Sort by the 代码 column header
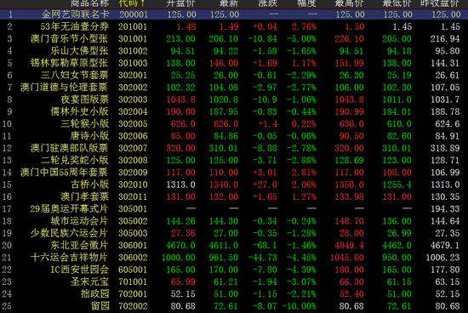468x313 pixels. [x=131, y=3]
